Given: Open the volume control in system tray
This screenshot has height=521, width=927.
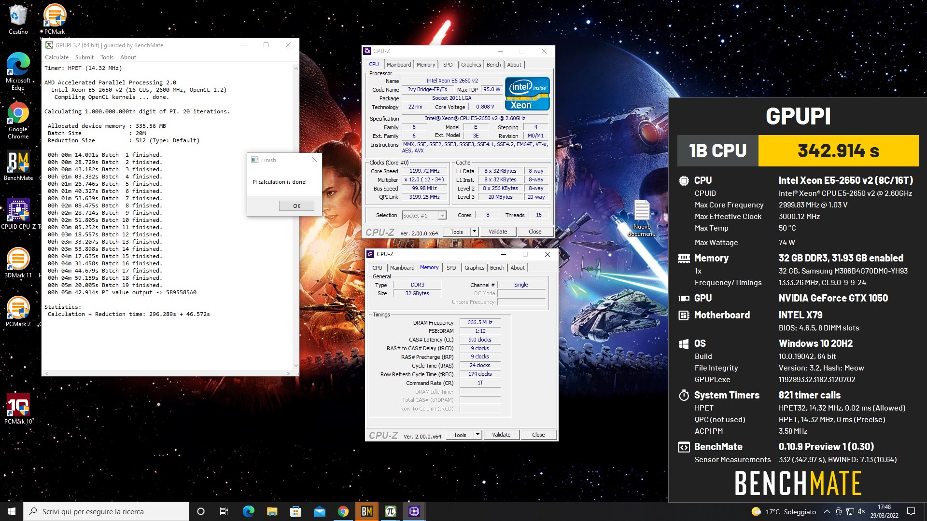Looking at the screenshot, I should pyautogui.click(x=861, y=511).
